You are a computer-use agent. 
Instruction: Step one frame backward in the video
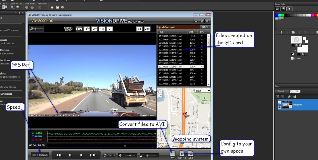[x=59, y=155]
